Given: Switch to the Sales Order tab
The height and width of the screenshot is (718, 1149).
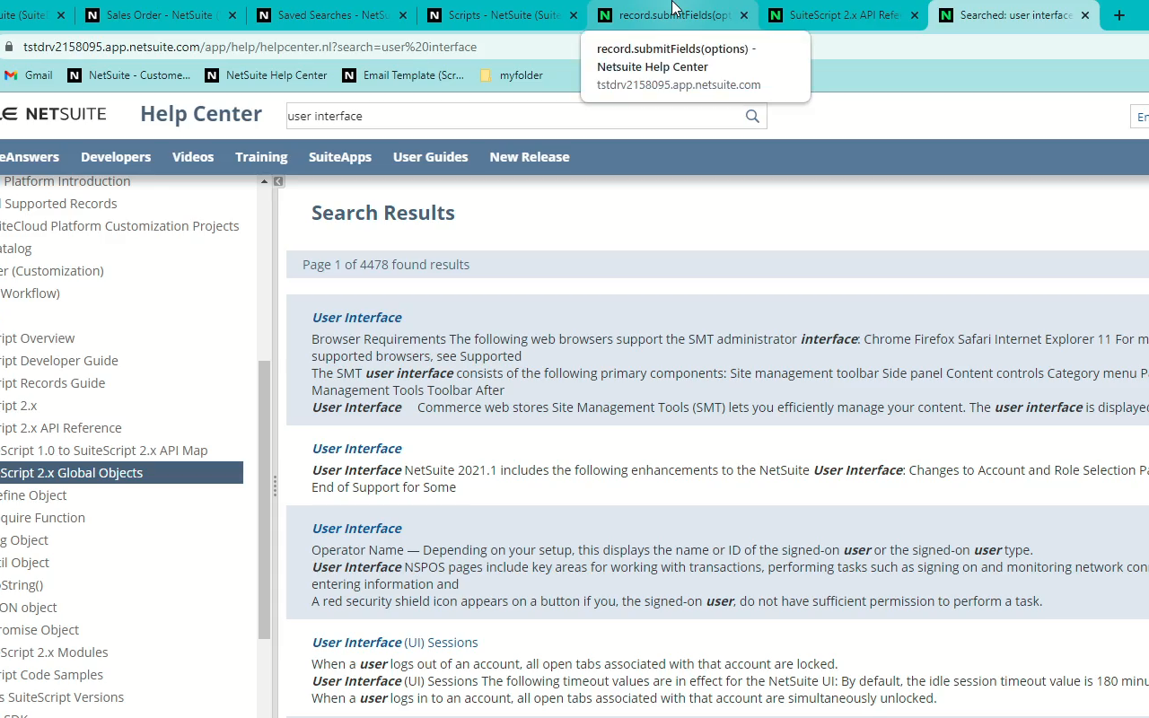Looking at the screenshot, I should pyautogui.click(x=149, y=15).
